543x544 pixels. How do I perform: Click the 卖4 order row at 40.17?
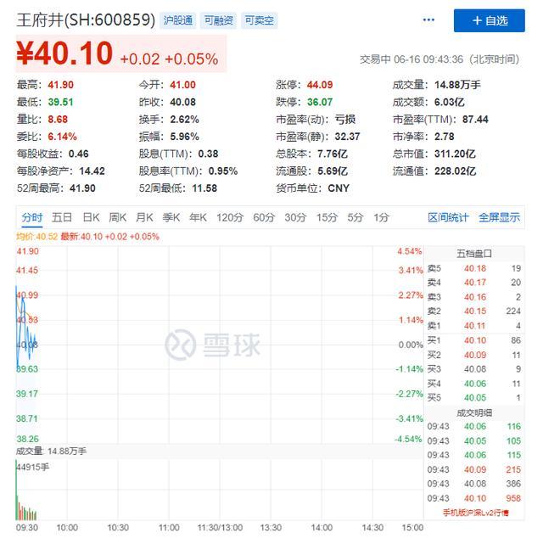click(474, 283)
